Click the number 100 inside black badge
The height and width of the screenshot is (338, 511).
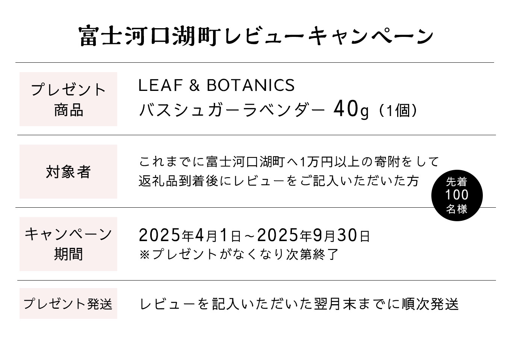[457, 195]
